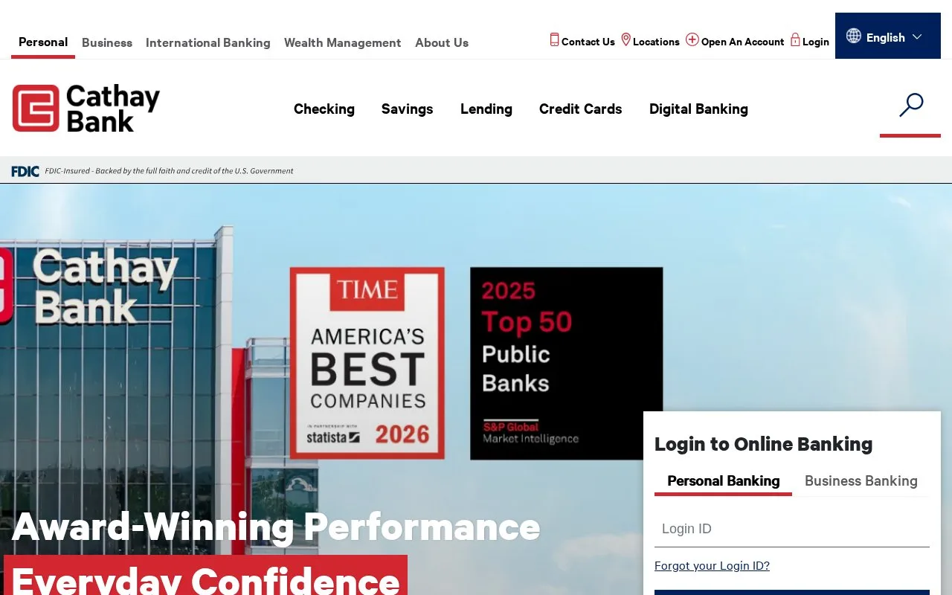Click into the Login ID input field

tap(792, 529)
